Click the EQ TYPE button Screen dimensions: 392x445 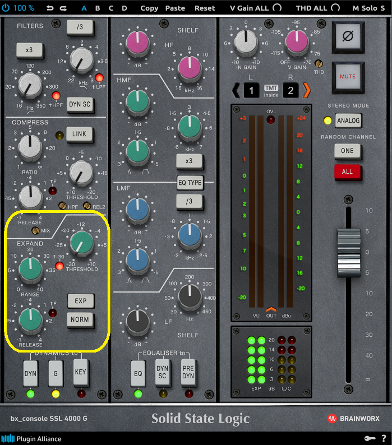coord(190,183)
